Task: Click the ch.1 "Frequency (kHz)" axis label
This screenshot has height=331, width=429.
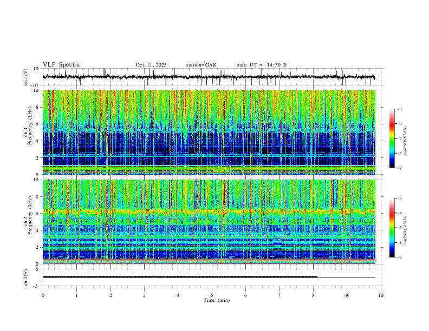Action: click(30, 126)
